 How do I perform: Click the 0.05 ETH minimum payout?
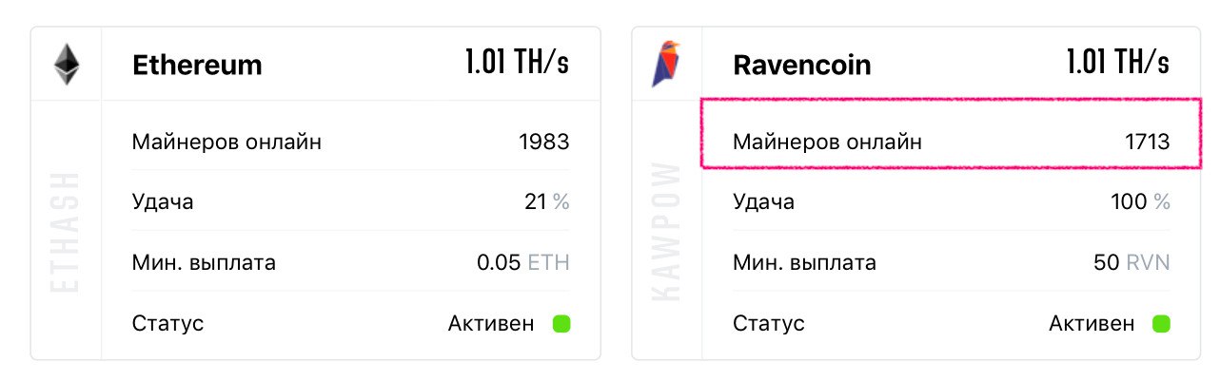[522, 263]
